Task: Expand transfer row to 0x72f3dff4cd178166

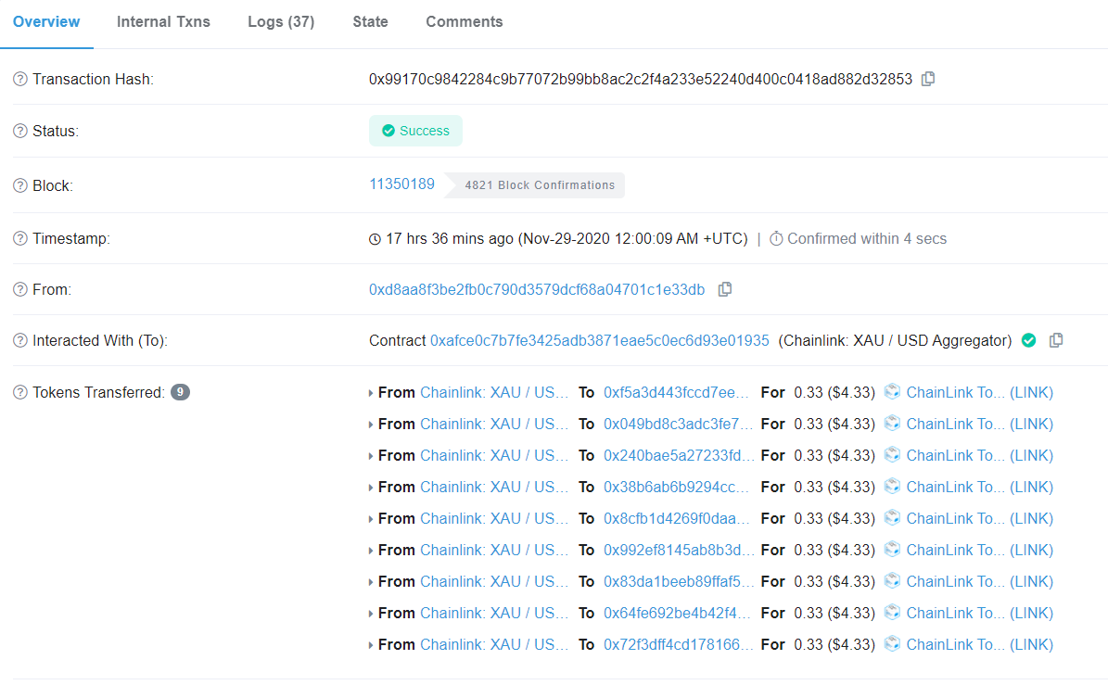Action: point(371,645)
